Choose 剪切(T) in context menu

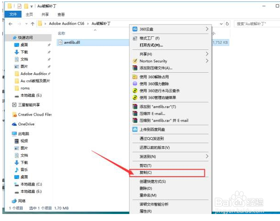click(x=171, y=166)
